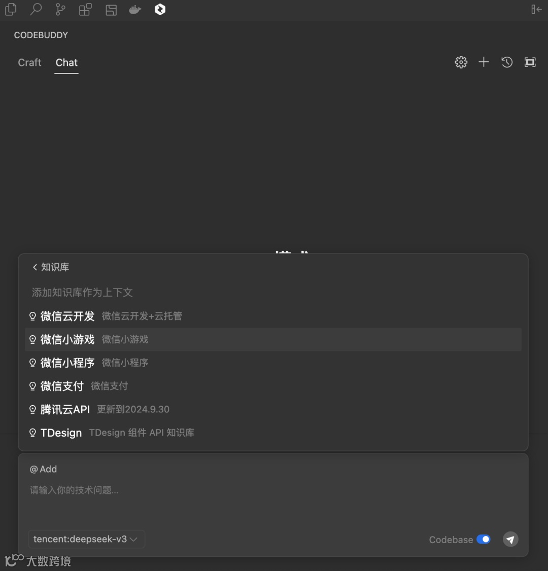Select the 腾讯云API knowledge base
Screen dimensions: 548x571
click(273, 409)
